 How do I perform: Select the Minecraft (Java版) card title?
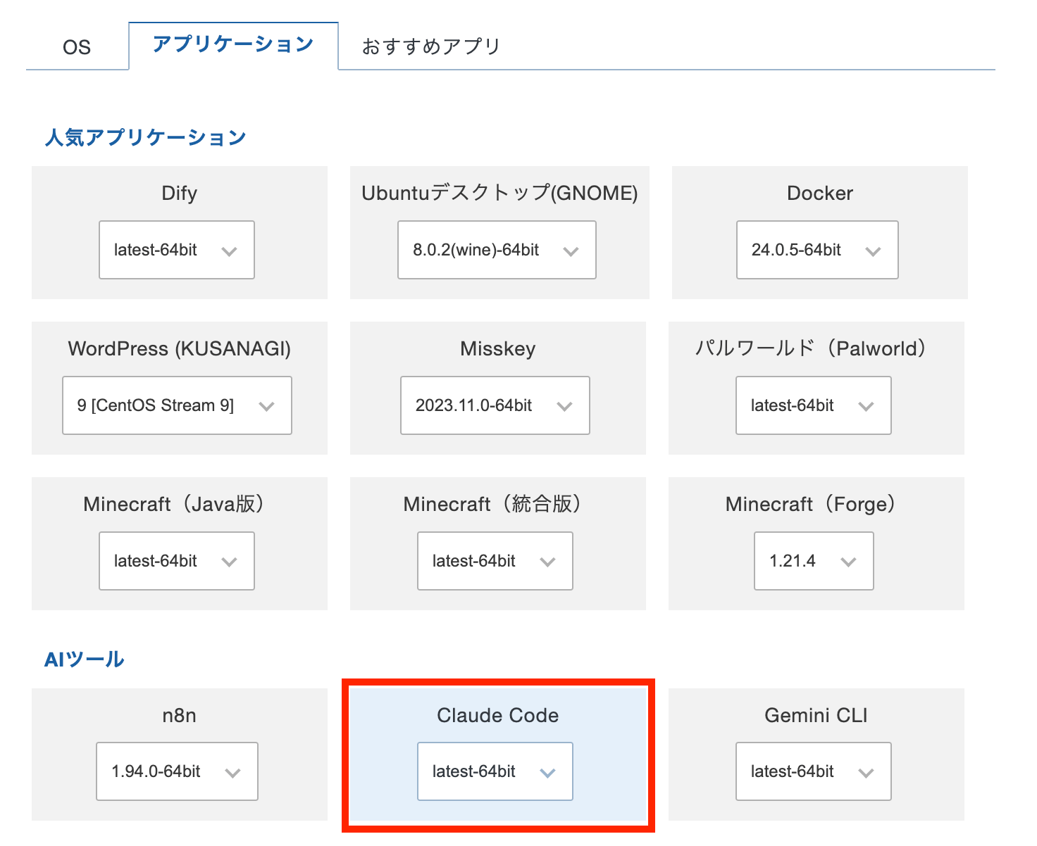point(174,504)
